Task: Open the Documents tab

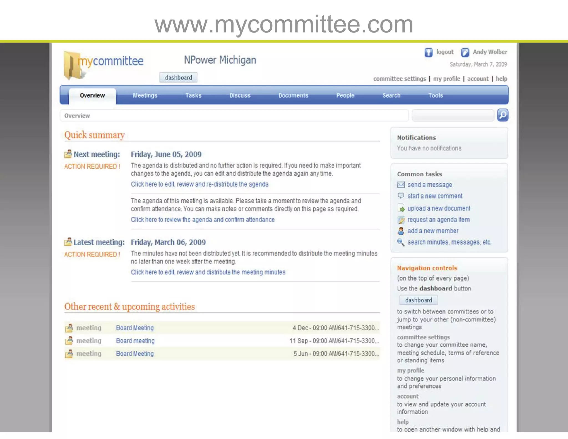Action: 293,95
